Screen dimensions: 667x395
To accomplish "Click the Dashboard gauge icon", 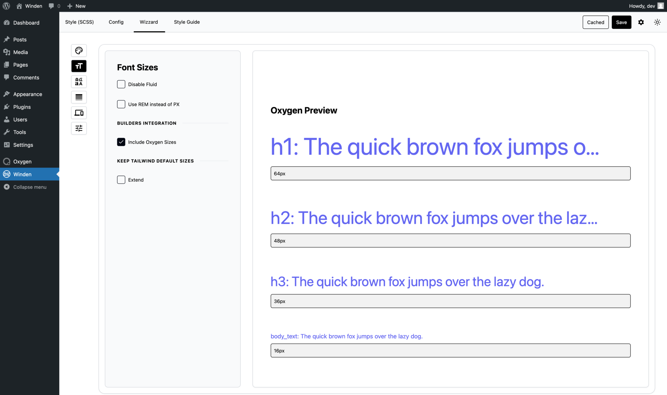I will (7, 22).
